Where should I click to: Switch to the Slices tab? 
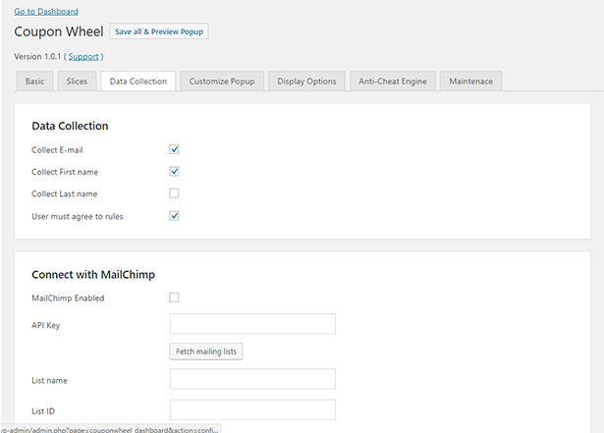pyautogui.click(x=77, y=81)
